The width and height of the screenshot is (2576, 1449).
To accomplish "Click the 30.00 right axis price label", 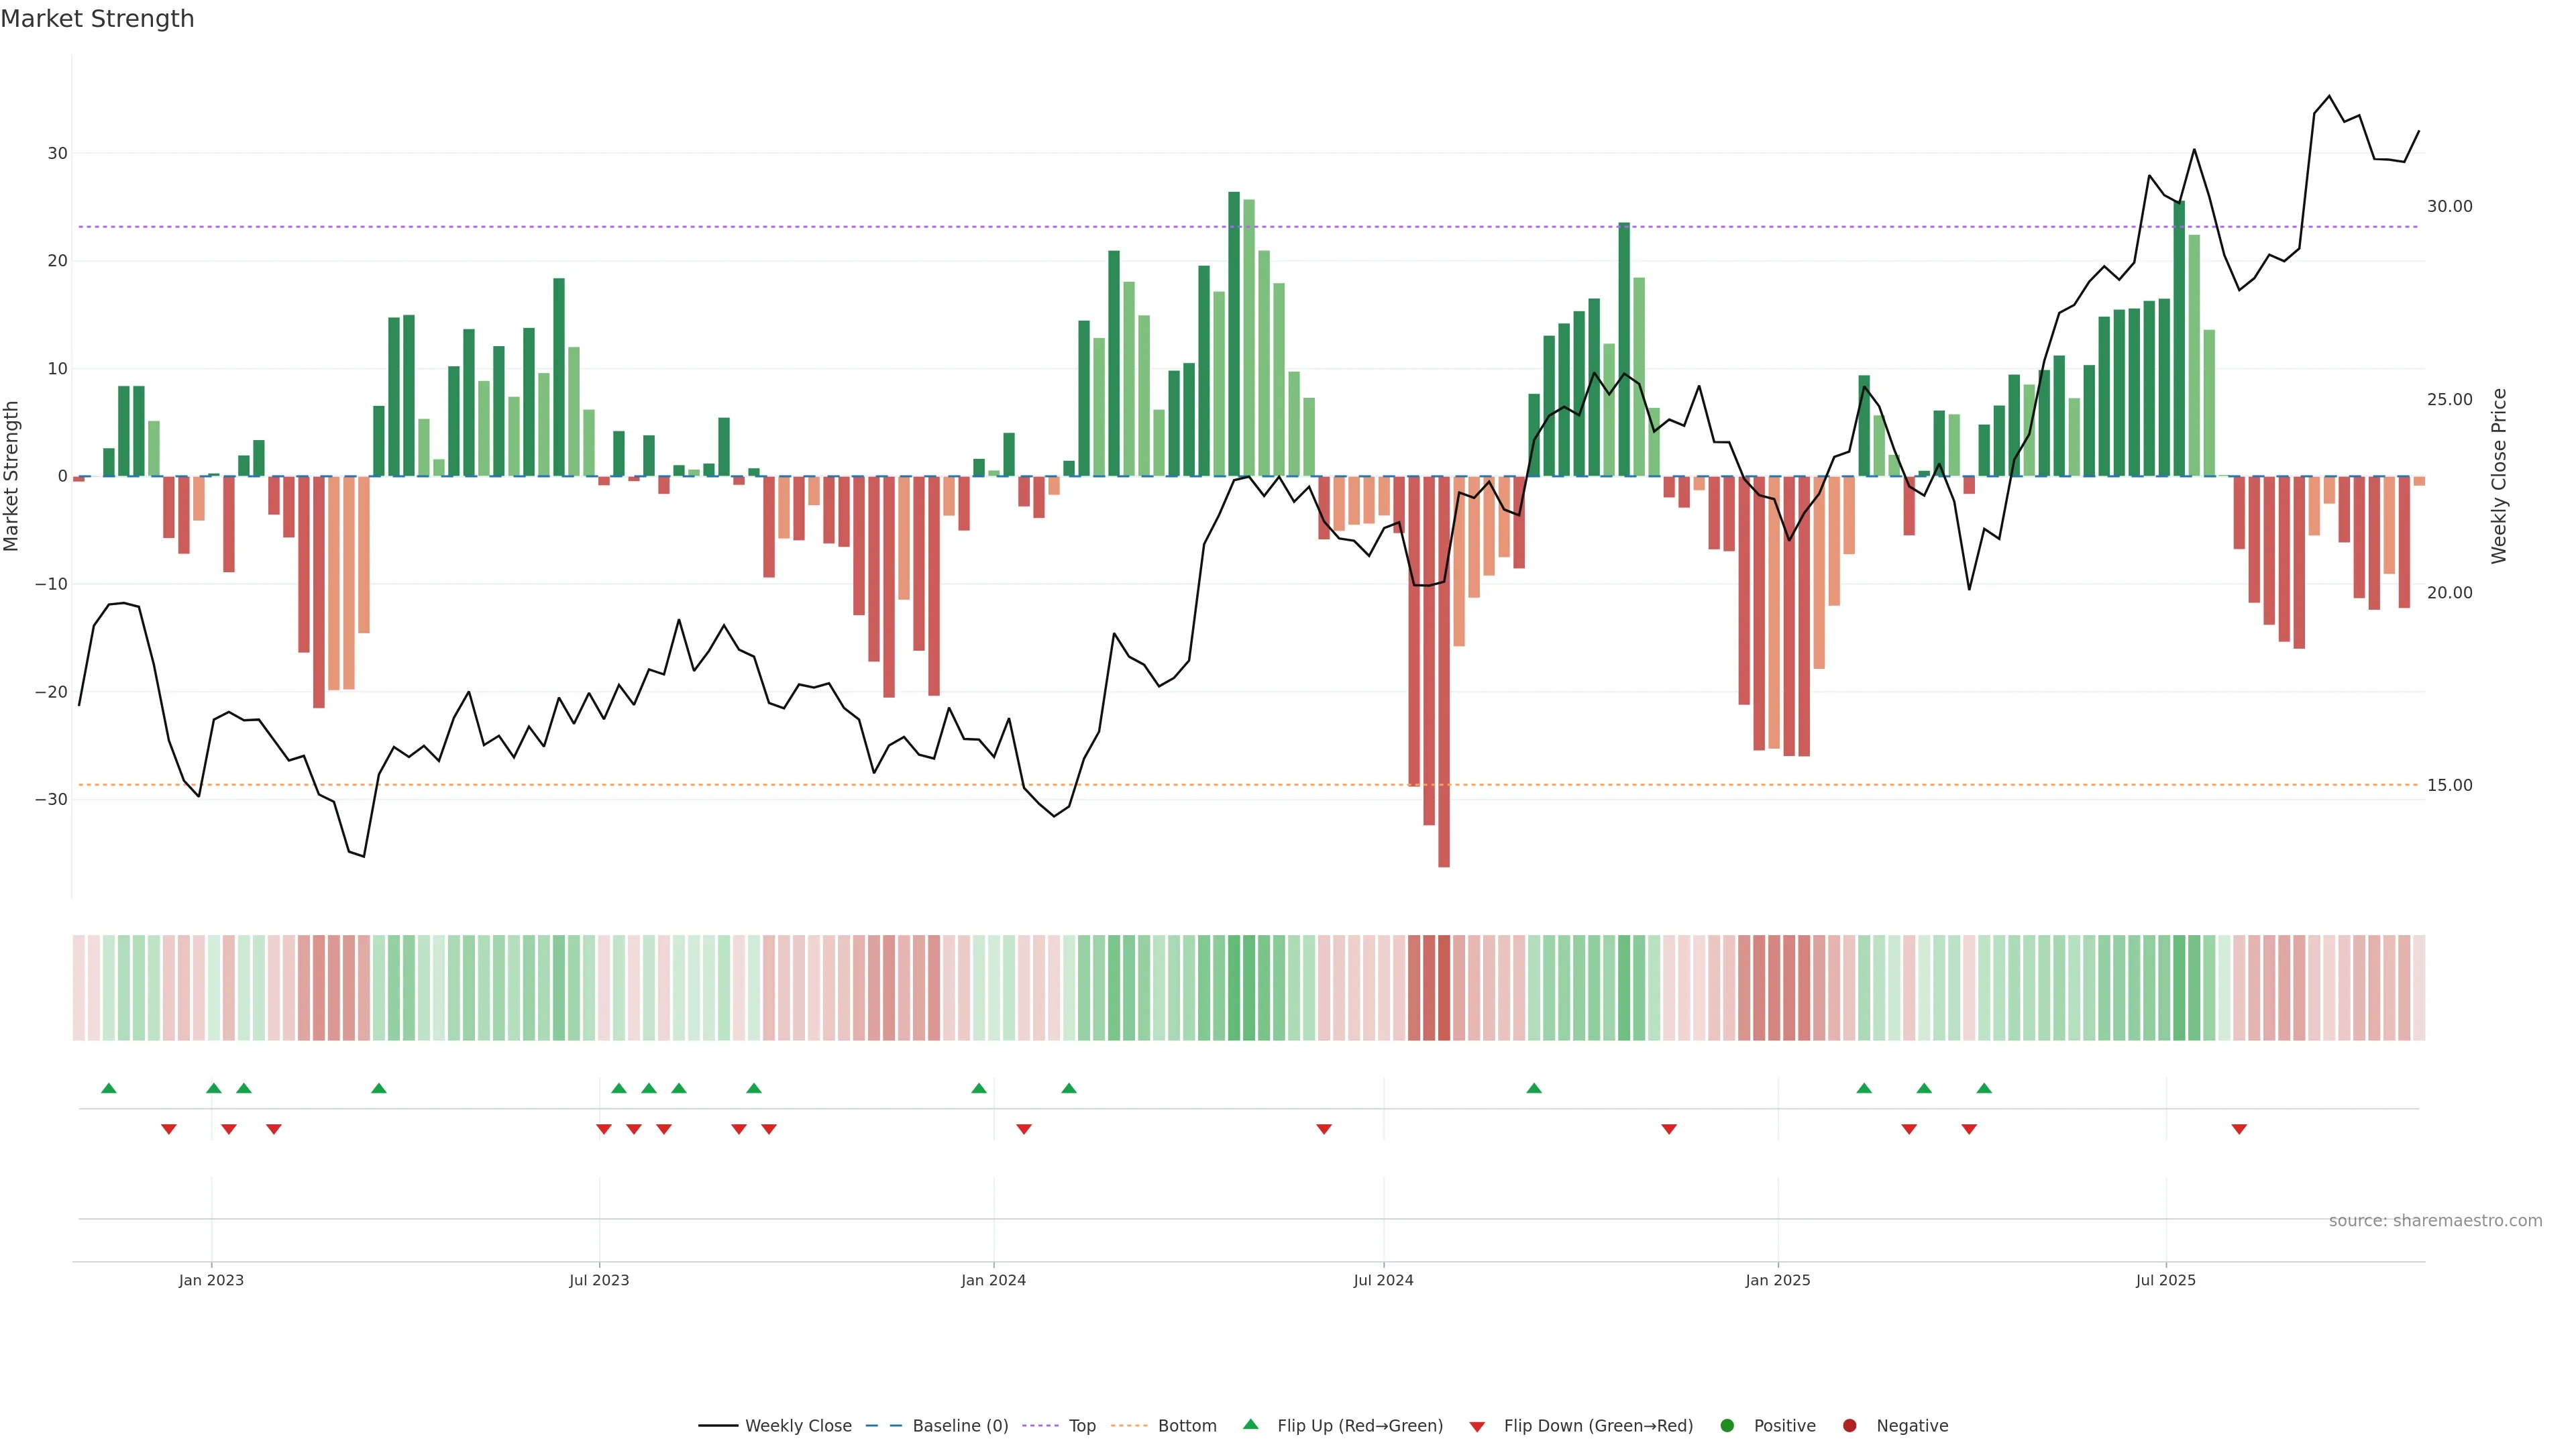I will [2449, 207].
